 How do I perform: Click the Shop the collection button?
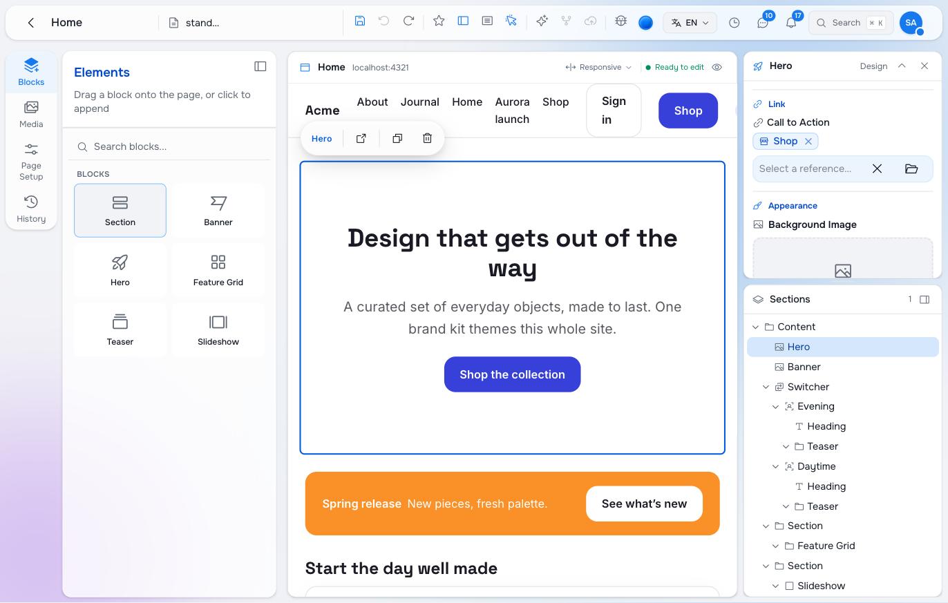pyautogui.click(x=512, y=374)
